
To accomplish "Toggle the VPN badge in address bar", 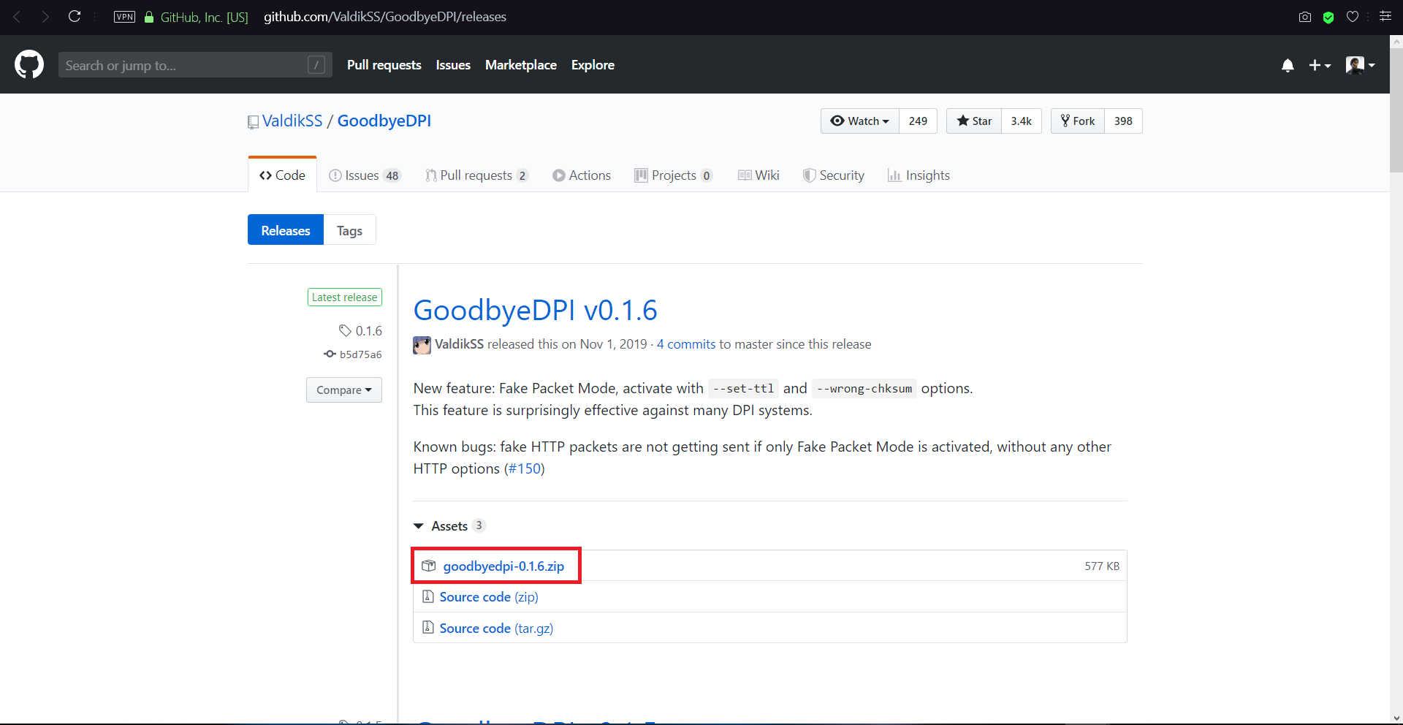I will (x=124, y=17).
